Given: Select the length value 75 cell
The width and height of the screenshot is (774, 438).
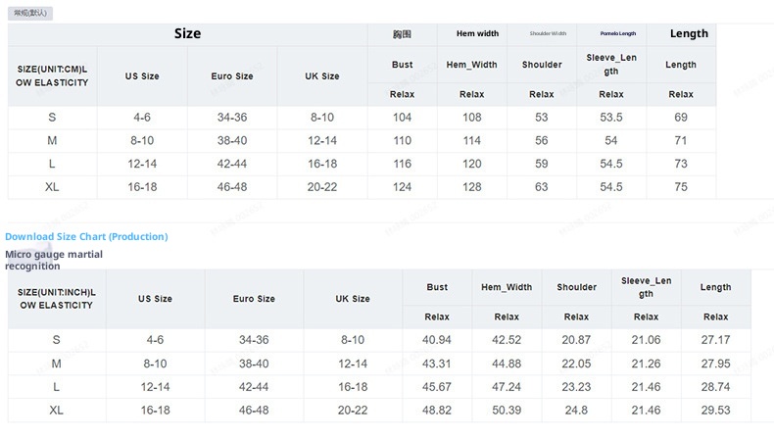Looking at the screenshot, I should click(681, 187).
